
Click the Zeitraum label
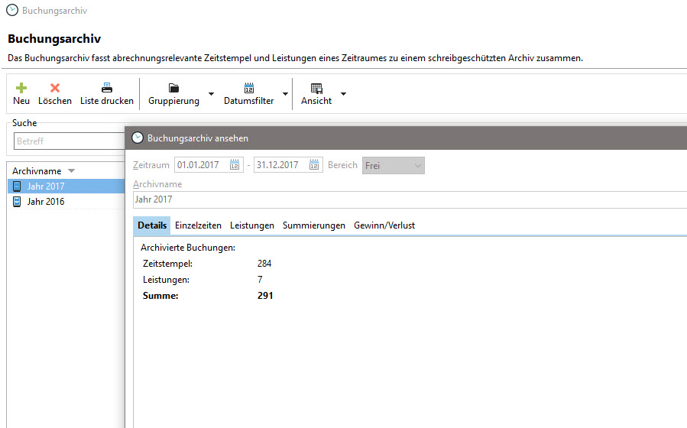coord(151,165)
